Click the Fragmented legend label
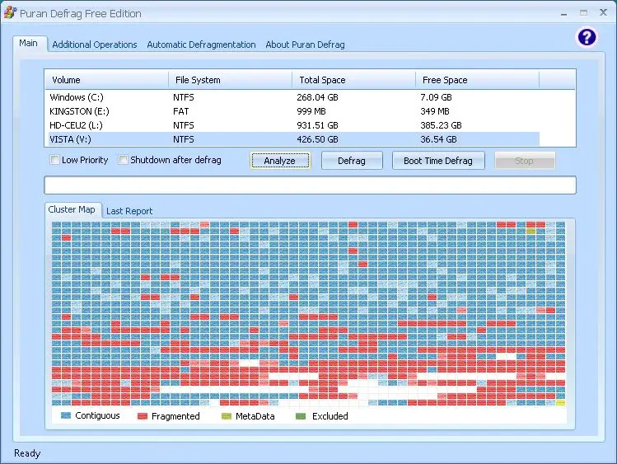 (175, 416)
